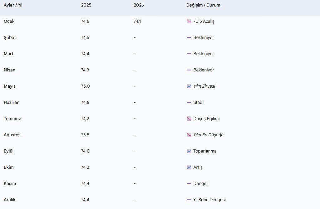Select the Değişim / Durum column header
Viewport: 320px width, 209px height.
[x=203, y=5]
